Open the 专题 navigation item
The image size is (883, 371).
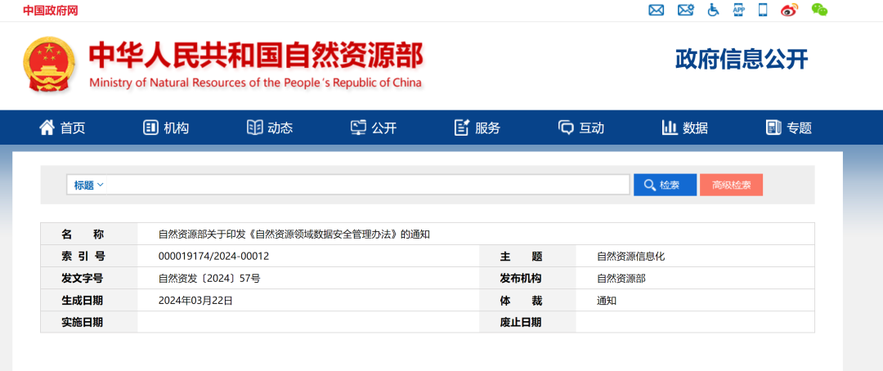pos(789,127)
